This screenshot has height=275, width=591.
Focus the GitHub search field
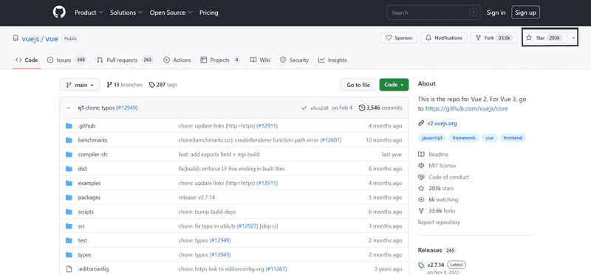434,13
